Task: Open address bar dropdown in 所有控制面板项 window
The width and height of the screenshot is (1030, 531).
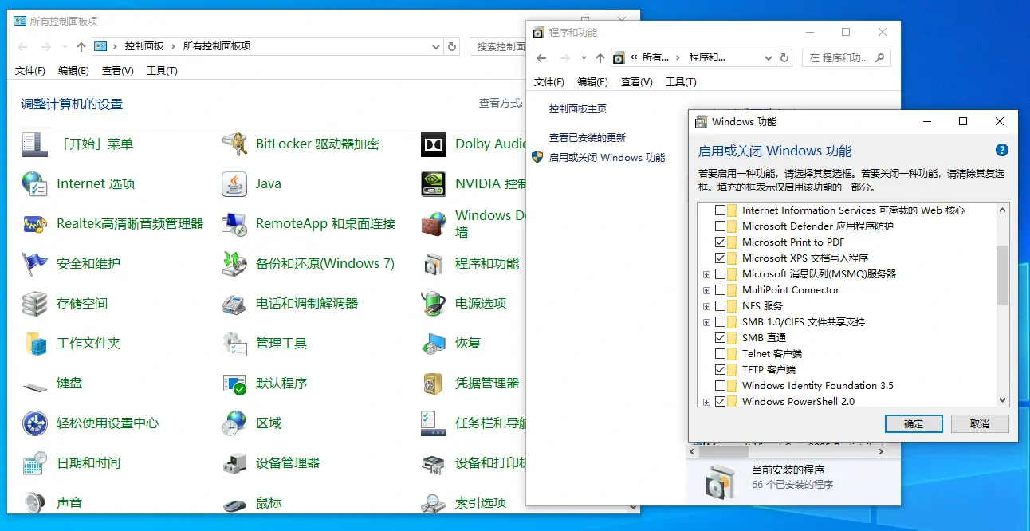Action: click(436, 47)
